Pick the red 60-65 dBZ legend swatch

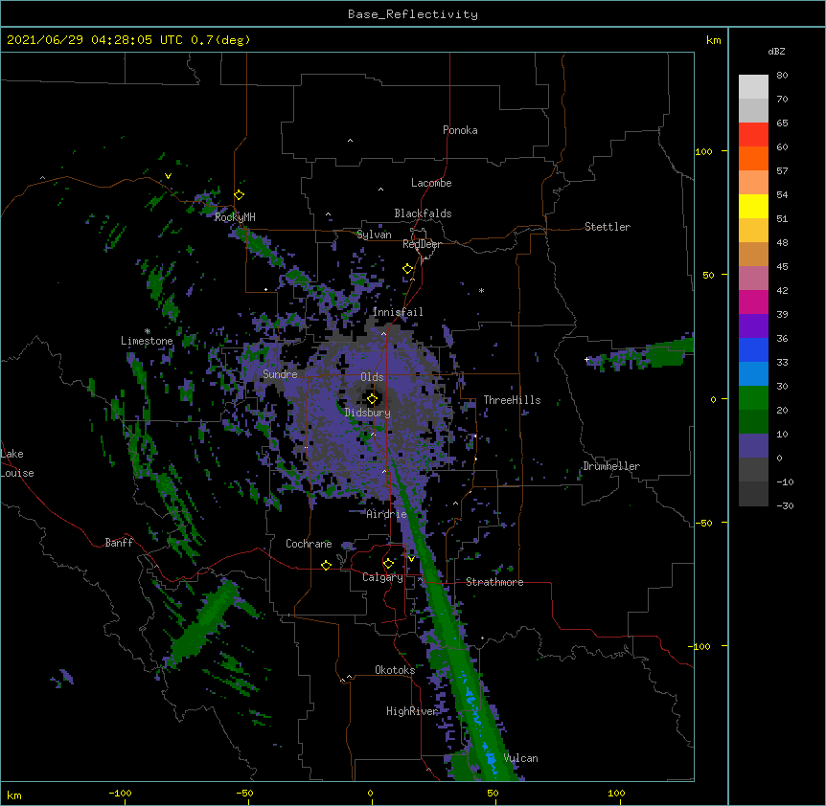[x=753, y=135]
